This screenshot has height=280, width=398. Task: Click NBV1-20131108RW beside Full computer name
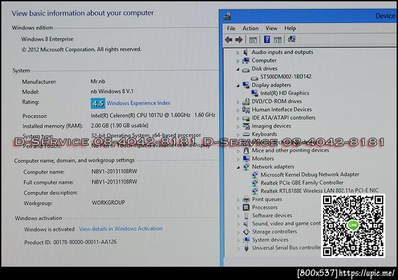coord(114,182)
